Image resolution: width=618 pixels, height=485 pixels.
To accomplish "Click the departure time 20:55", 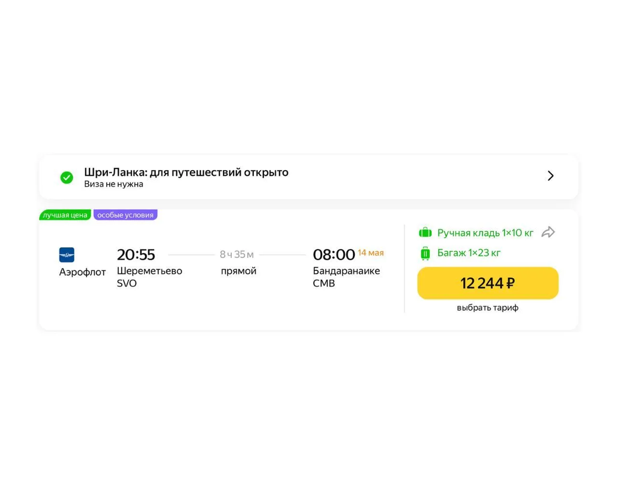I will click(x=136, y=255).
